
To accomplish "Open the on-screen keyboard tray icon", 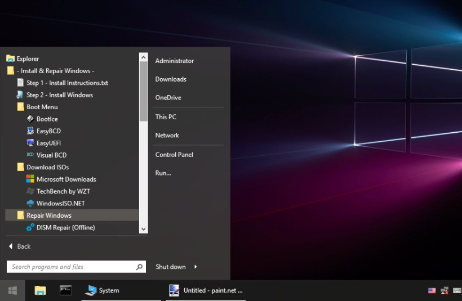I will [457, 291].
